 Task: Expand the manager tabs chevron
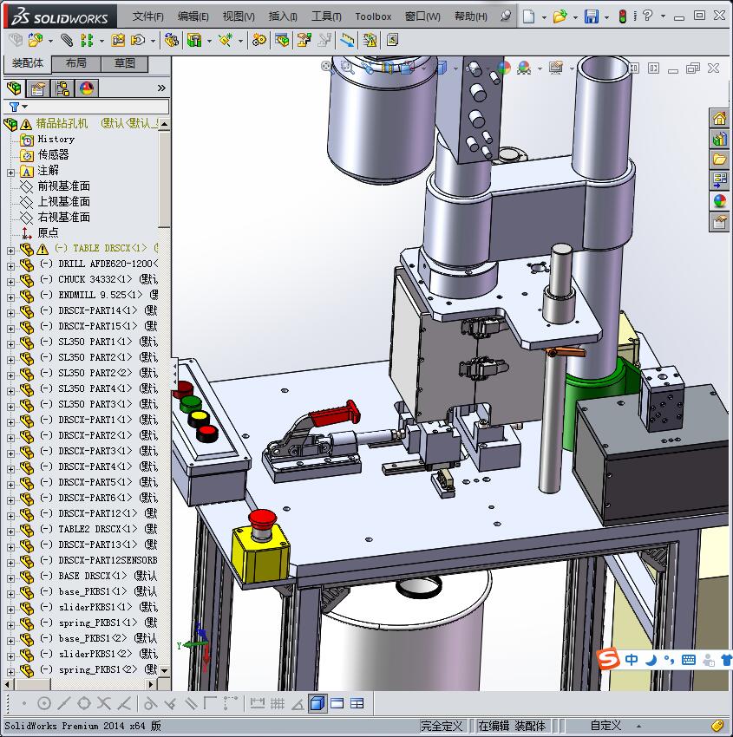(x=161, y=88)
